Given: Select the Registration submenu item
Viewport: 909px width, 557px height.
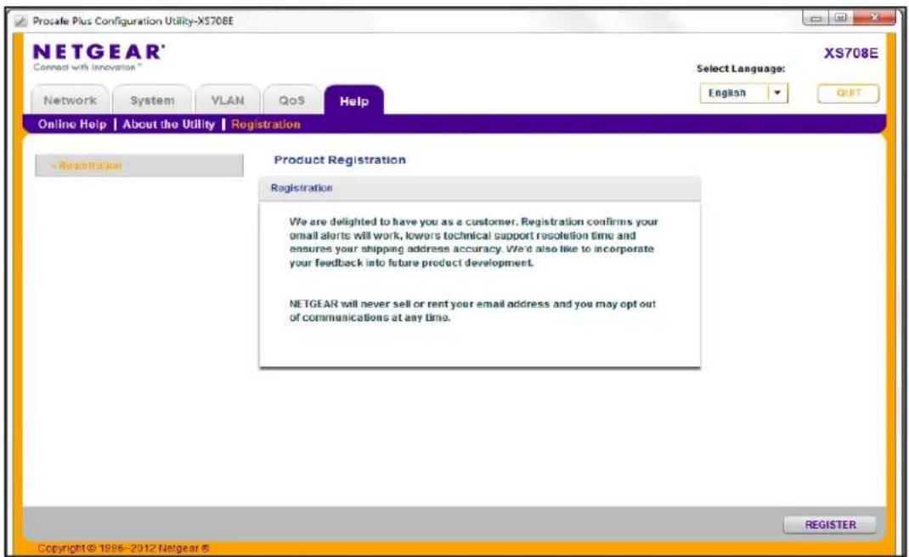Looking at the screenshot, I should (266, 124).
